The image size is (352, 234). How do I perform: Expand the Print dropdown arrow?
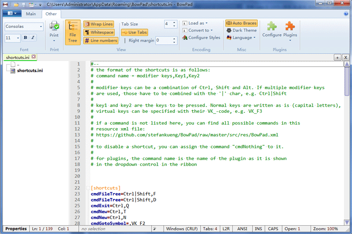(54, 41)
